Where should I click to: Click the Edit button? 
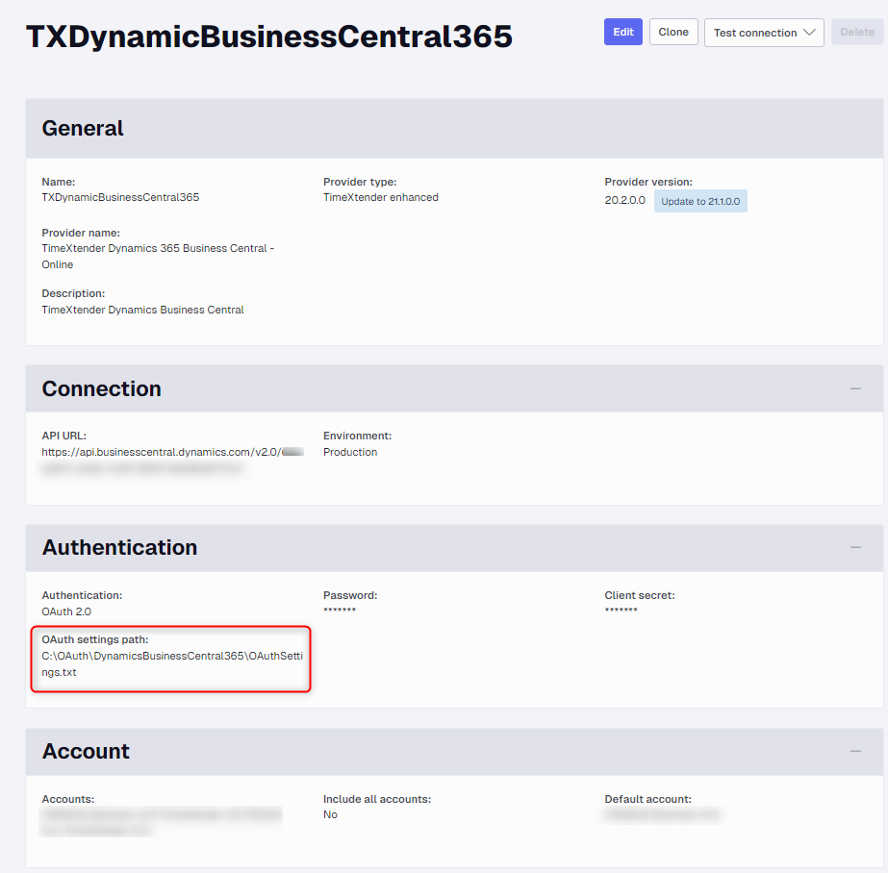623,32
